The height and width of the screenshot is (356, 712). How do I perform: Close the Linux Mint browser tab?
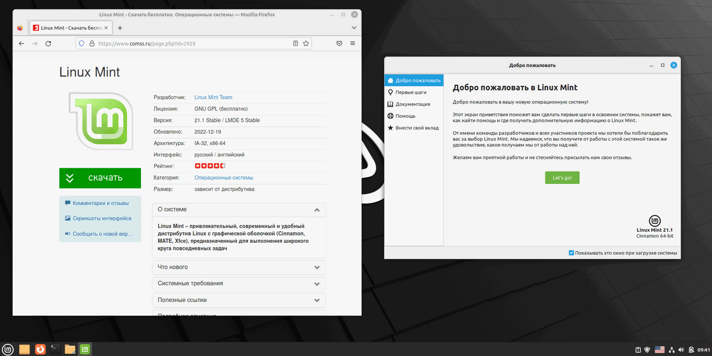pyautogui.click(x=106, y=28)
